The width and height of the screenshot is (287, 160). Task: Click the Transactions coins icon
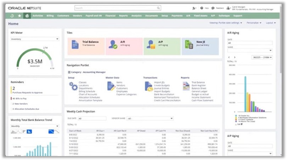point(148,87)
